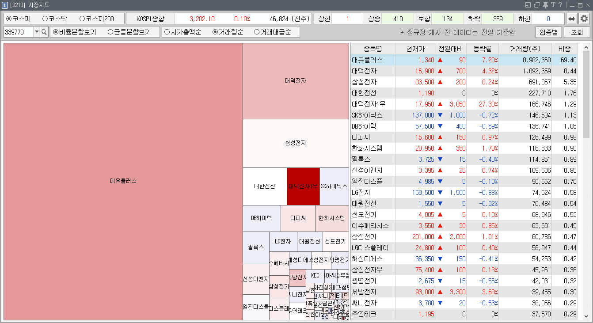The height and width of the screenshot is (323, 593).
Task: Select 대한전선 row name in the table
Action: [x=364, y=93]
